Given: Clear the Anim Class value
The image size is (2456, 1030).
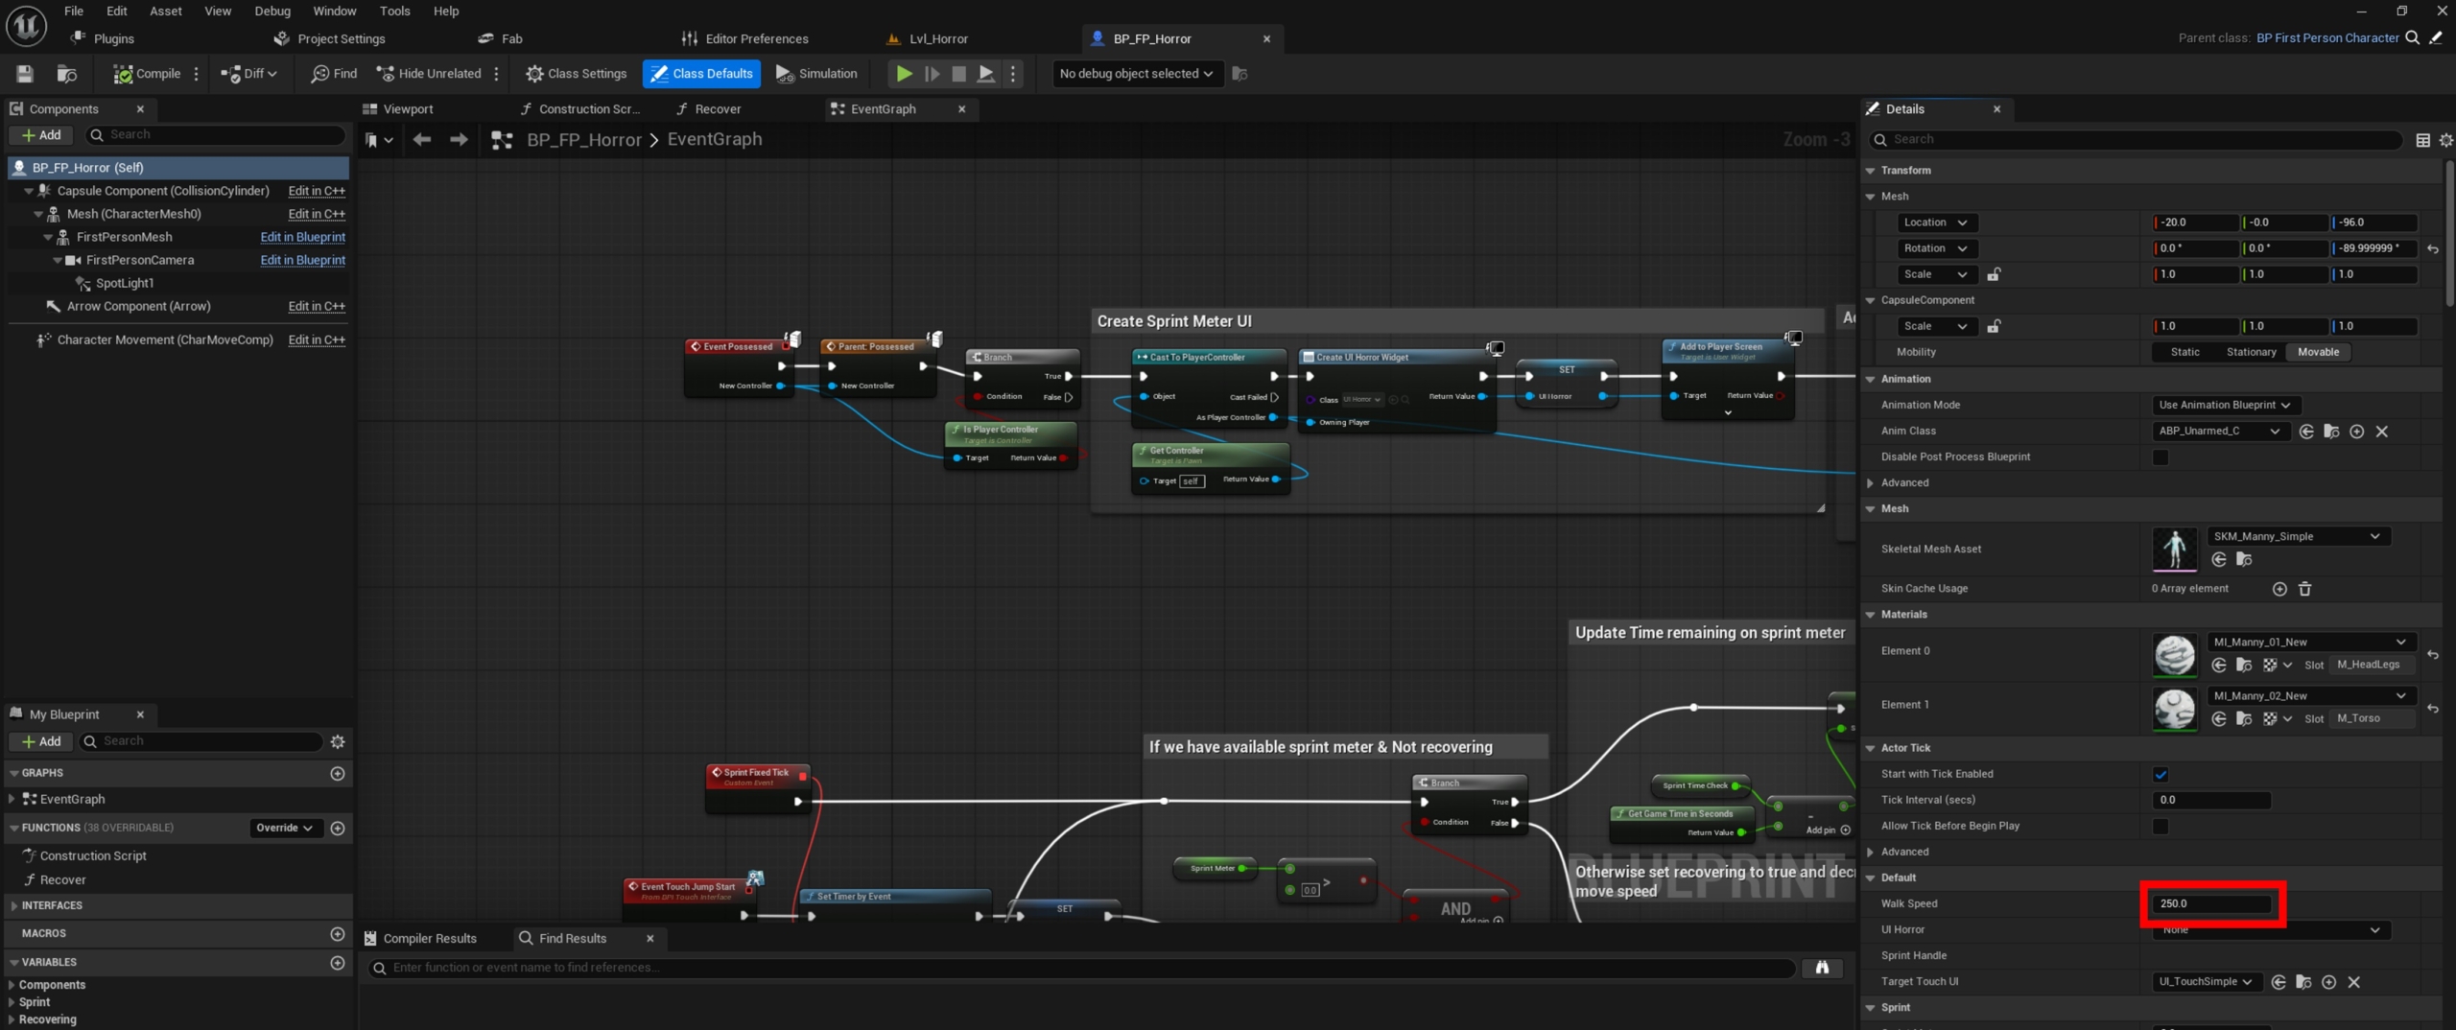Looking at the screenshot, I should (2382, 432).
